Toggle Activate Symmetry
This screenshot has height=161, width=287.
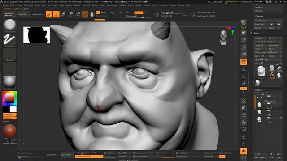point(89,157)
